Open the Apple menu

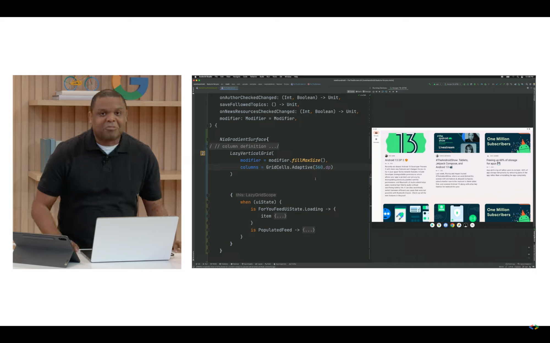coord(196,77)
